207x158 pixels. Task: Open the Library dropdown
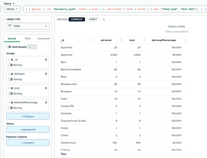point(12,9)
